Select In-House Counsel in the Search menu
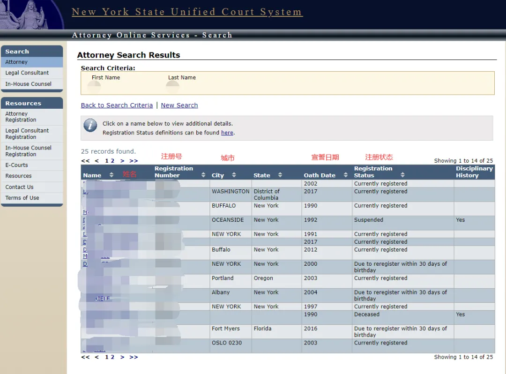The width and height of the screenshot is (506, 374). 32,84
